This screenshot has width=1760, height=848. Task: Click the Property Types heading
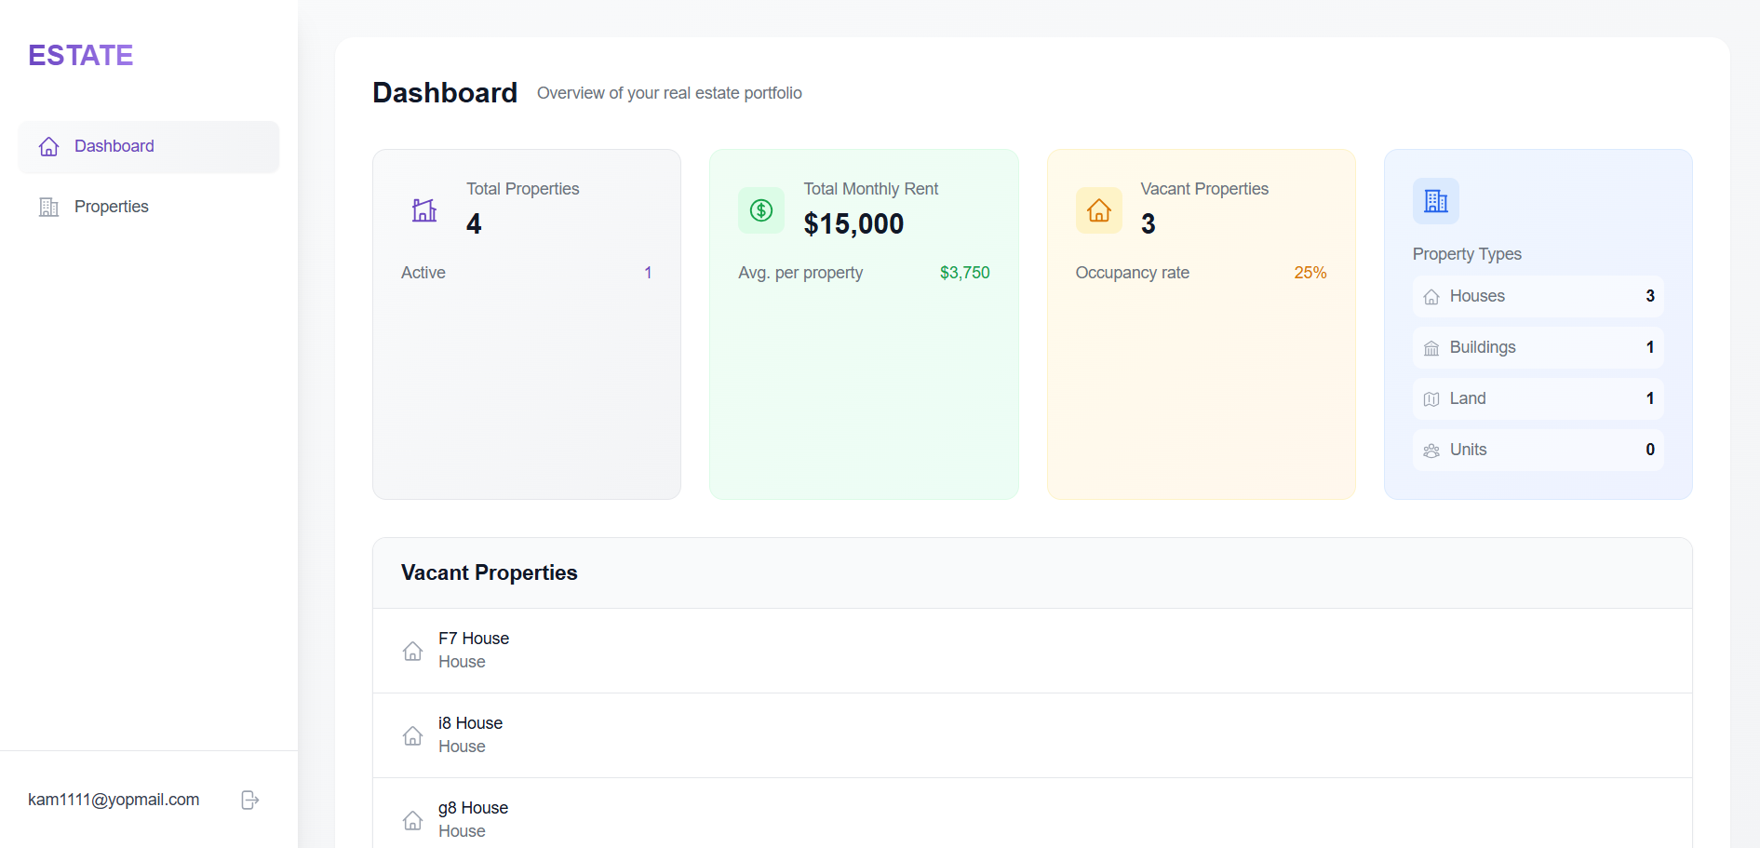coord(1467,254)
